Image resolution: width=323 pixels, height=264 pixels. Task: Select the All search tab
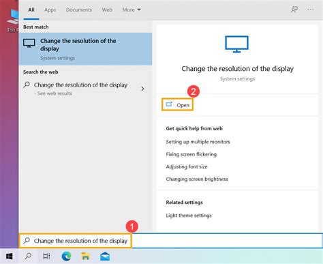pyautogui.click(x=31, y=10)
